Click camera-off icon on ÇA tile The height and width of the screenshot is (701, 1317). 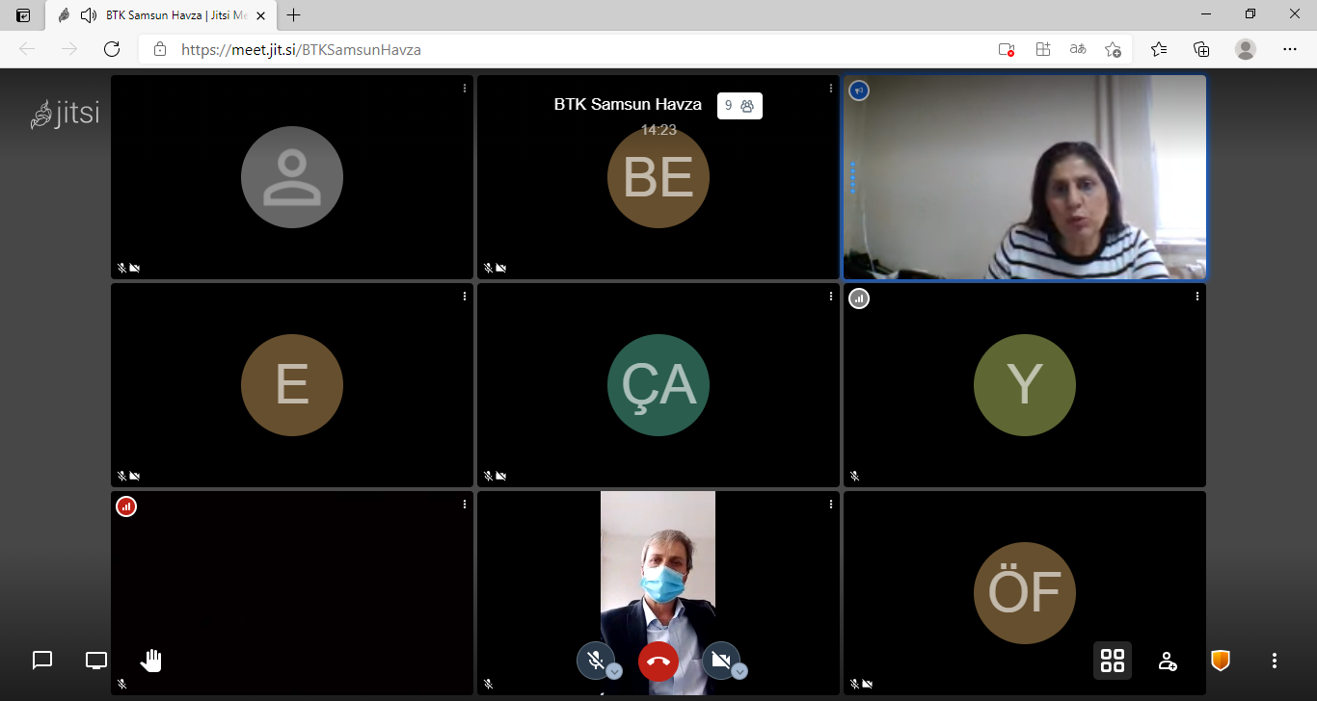[x=501, y=476]
